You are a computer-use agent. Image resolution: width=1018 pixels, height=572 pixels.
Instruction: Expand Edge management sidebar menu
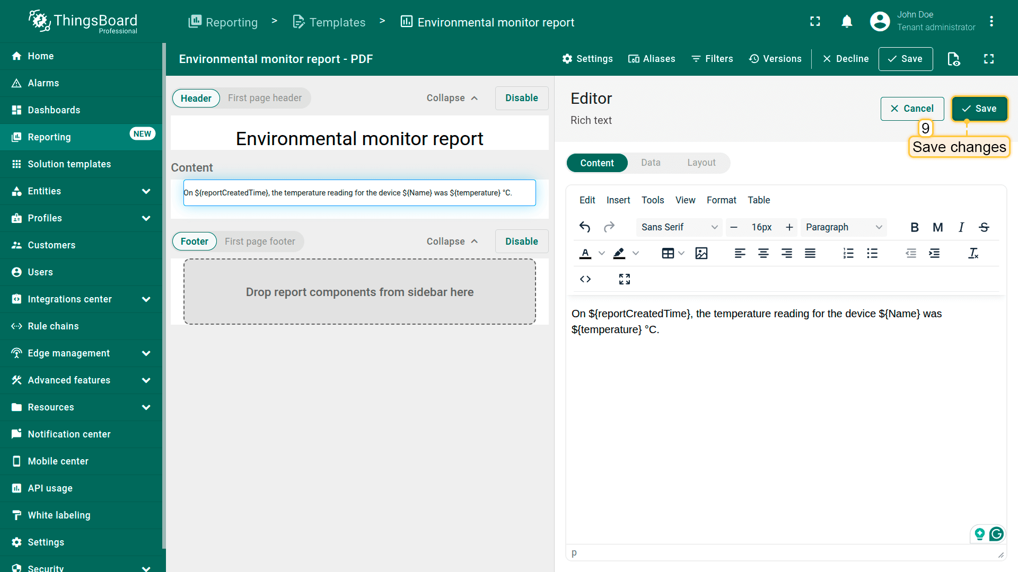[x=146, y=353]
